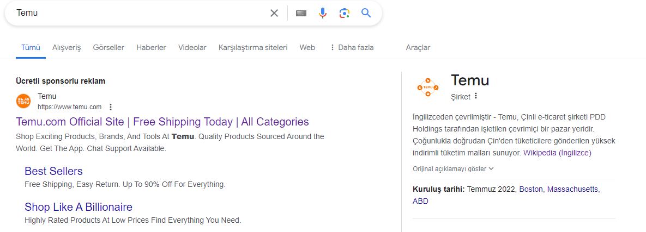This screenshot has width=646, height=232.
Task: Clear the search box with the X icon
Action: pyautogui.click(x=274, y=13)
